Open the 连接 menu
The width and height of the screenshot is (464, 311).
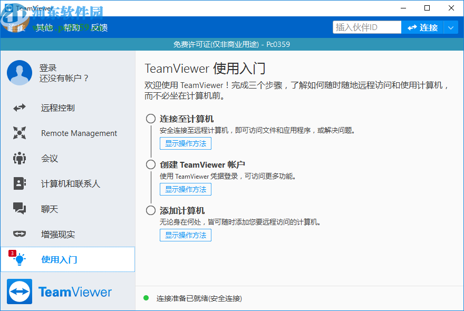[x=15, y=27]
